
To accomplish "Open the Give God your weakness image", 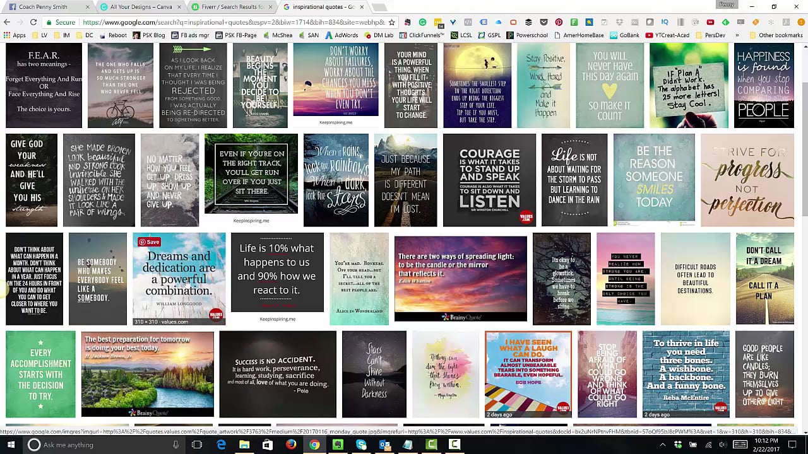I will coord(32,180).
